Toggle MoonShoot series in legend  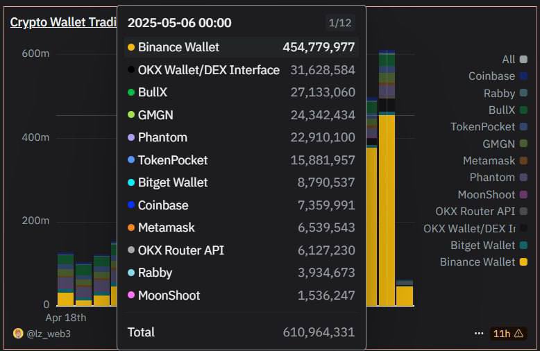click(493, 195)
